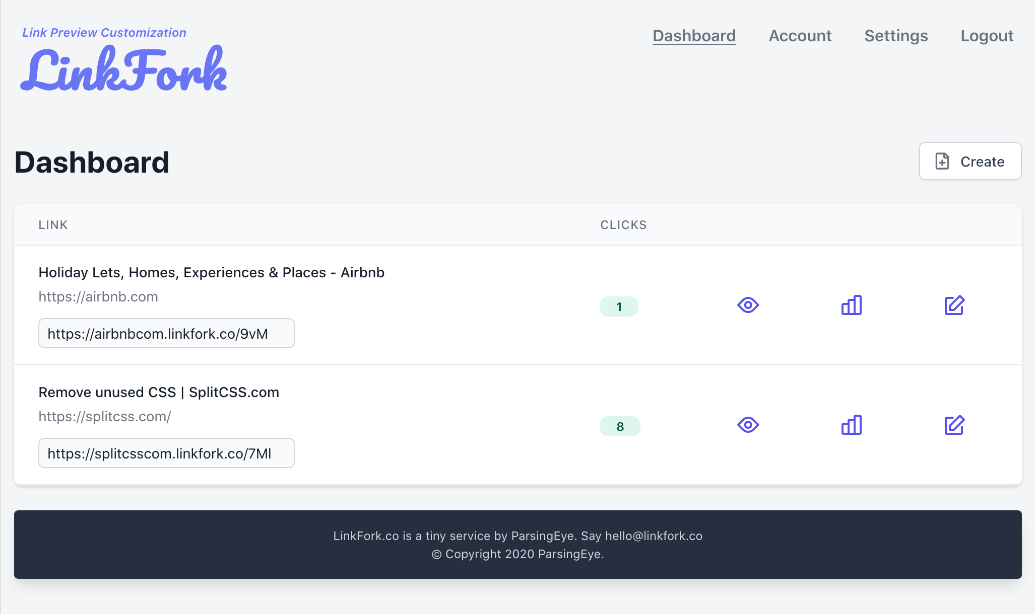The width and height of the screenshot is (1035, 614).
Task: Click the green 1 clicks badge
Action: coord(619,306)
